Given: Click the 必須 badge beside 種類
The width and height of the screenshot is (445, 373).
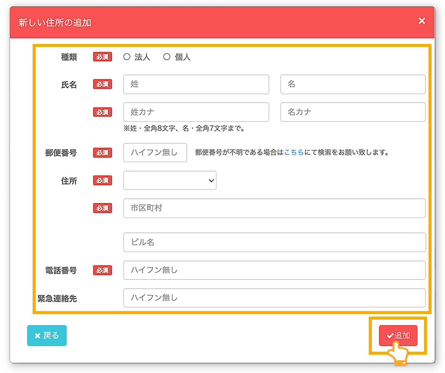Looking at the screenshot, I should 102,57.
